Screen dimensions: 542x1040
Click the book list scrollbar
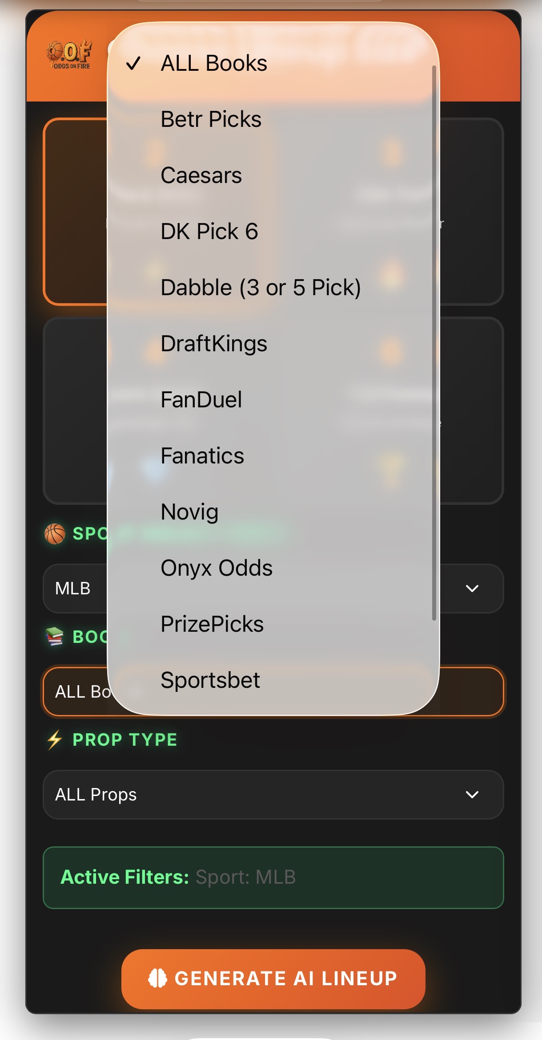[x=434, y=343]
